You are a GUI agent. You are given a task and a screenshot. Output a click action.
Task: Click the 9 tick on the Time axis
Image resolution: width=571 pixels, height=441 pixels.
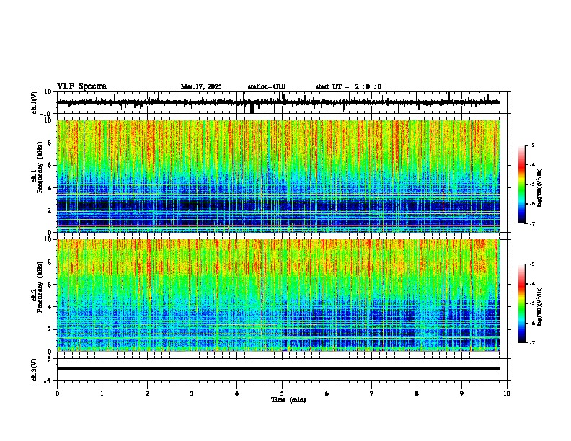point(461,393)
